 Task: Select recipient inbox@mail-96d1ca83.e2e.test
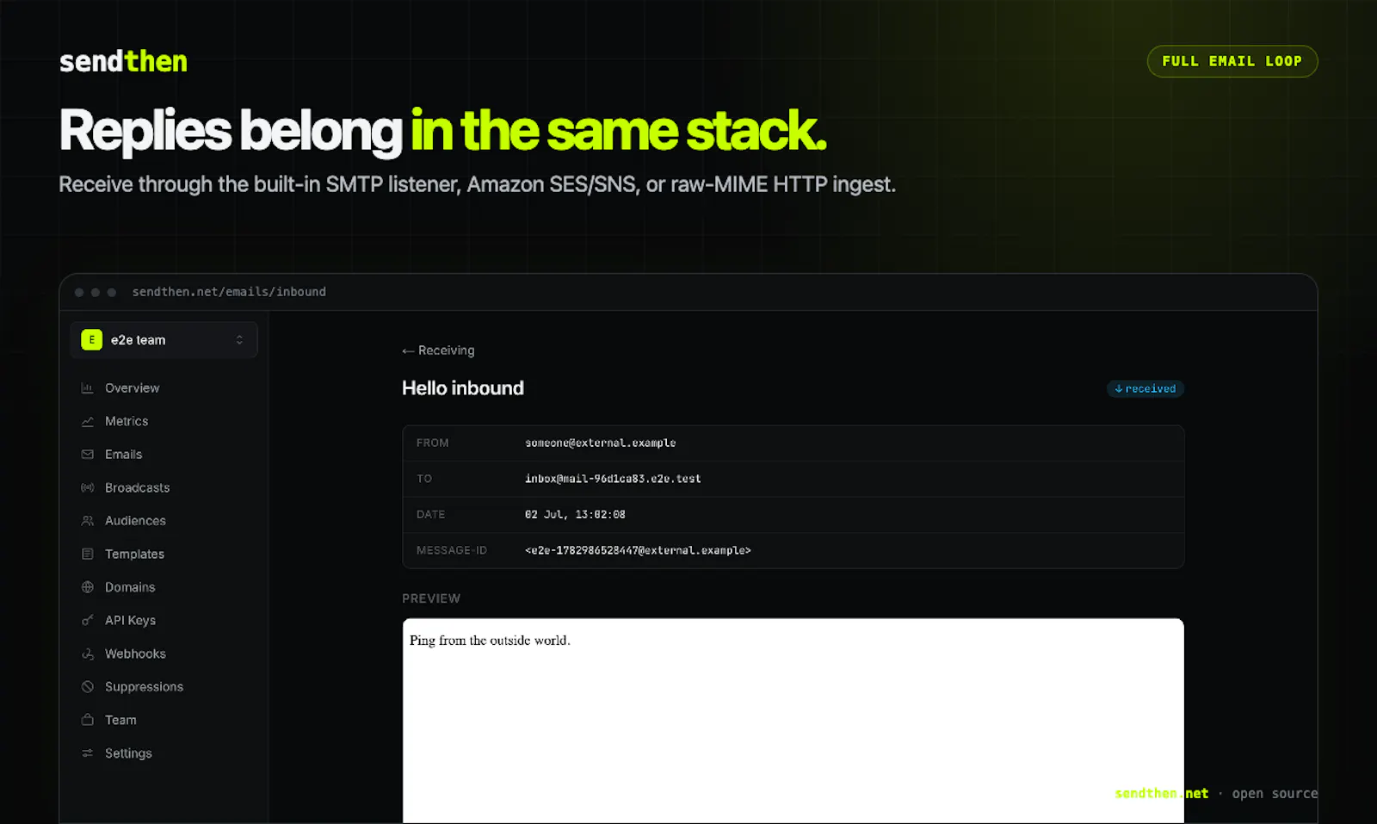(x=613, y=479)
